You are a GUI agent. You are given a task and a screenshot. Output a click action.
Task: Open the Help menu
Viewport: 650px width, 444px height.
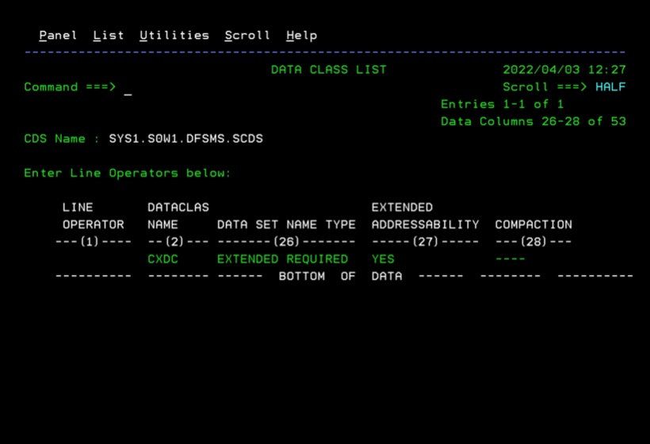301,36
